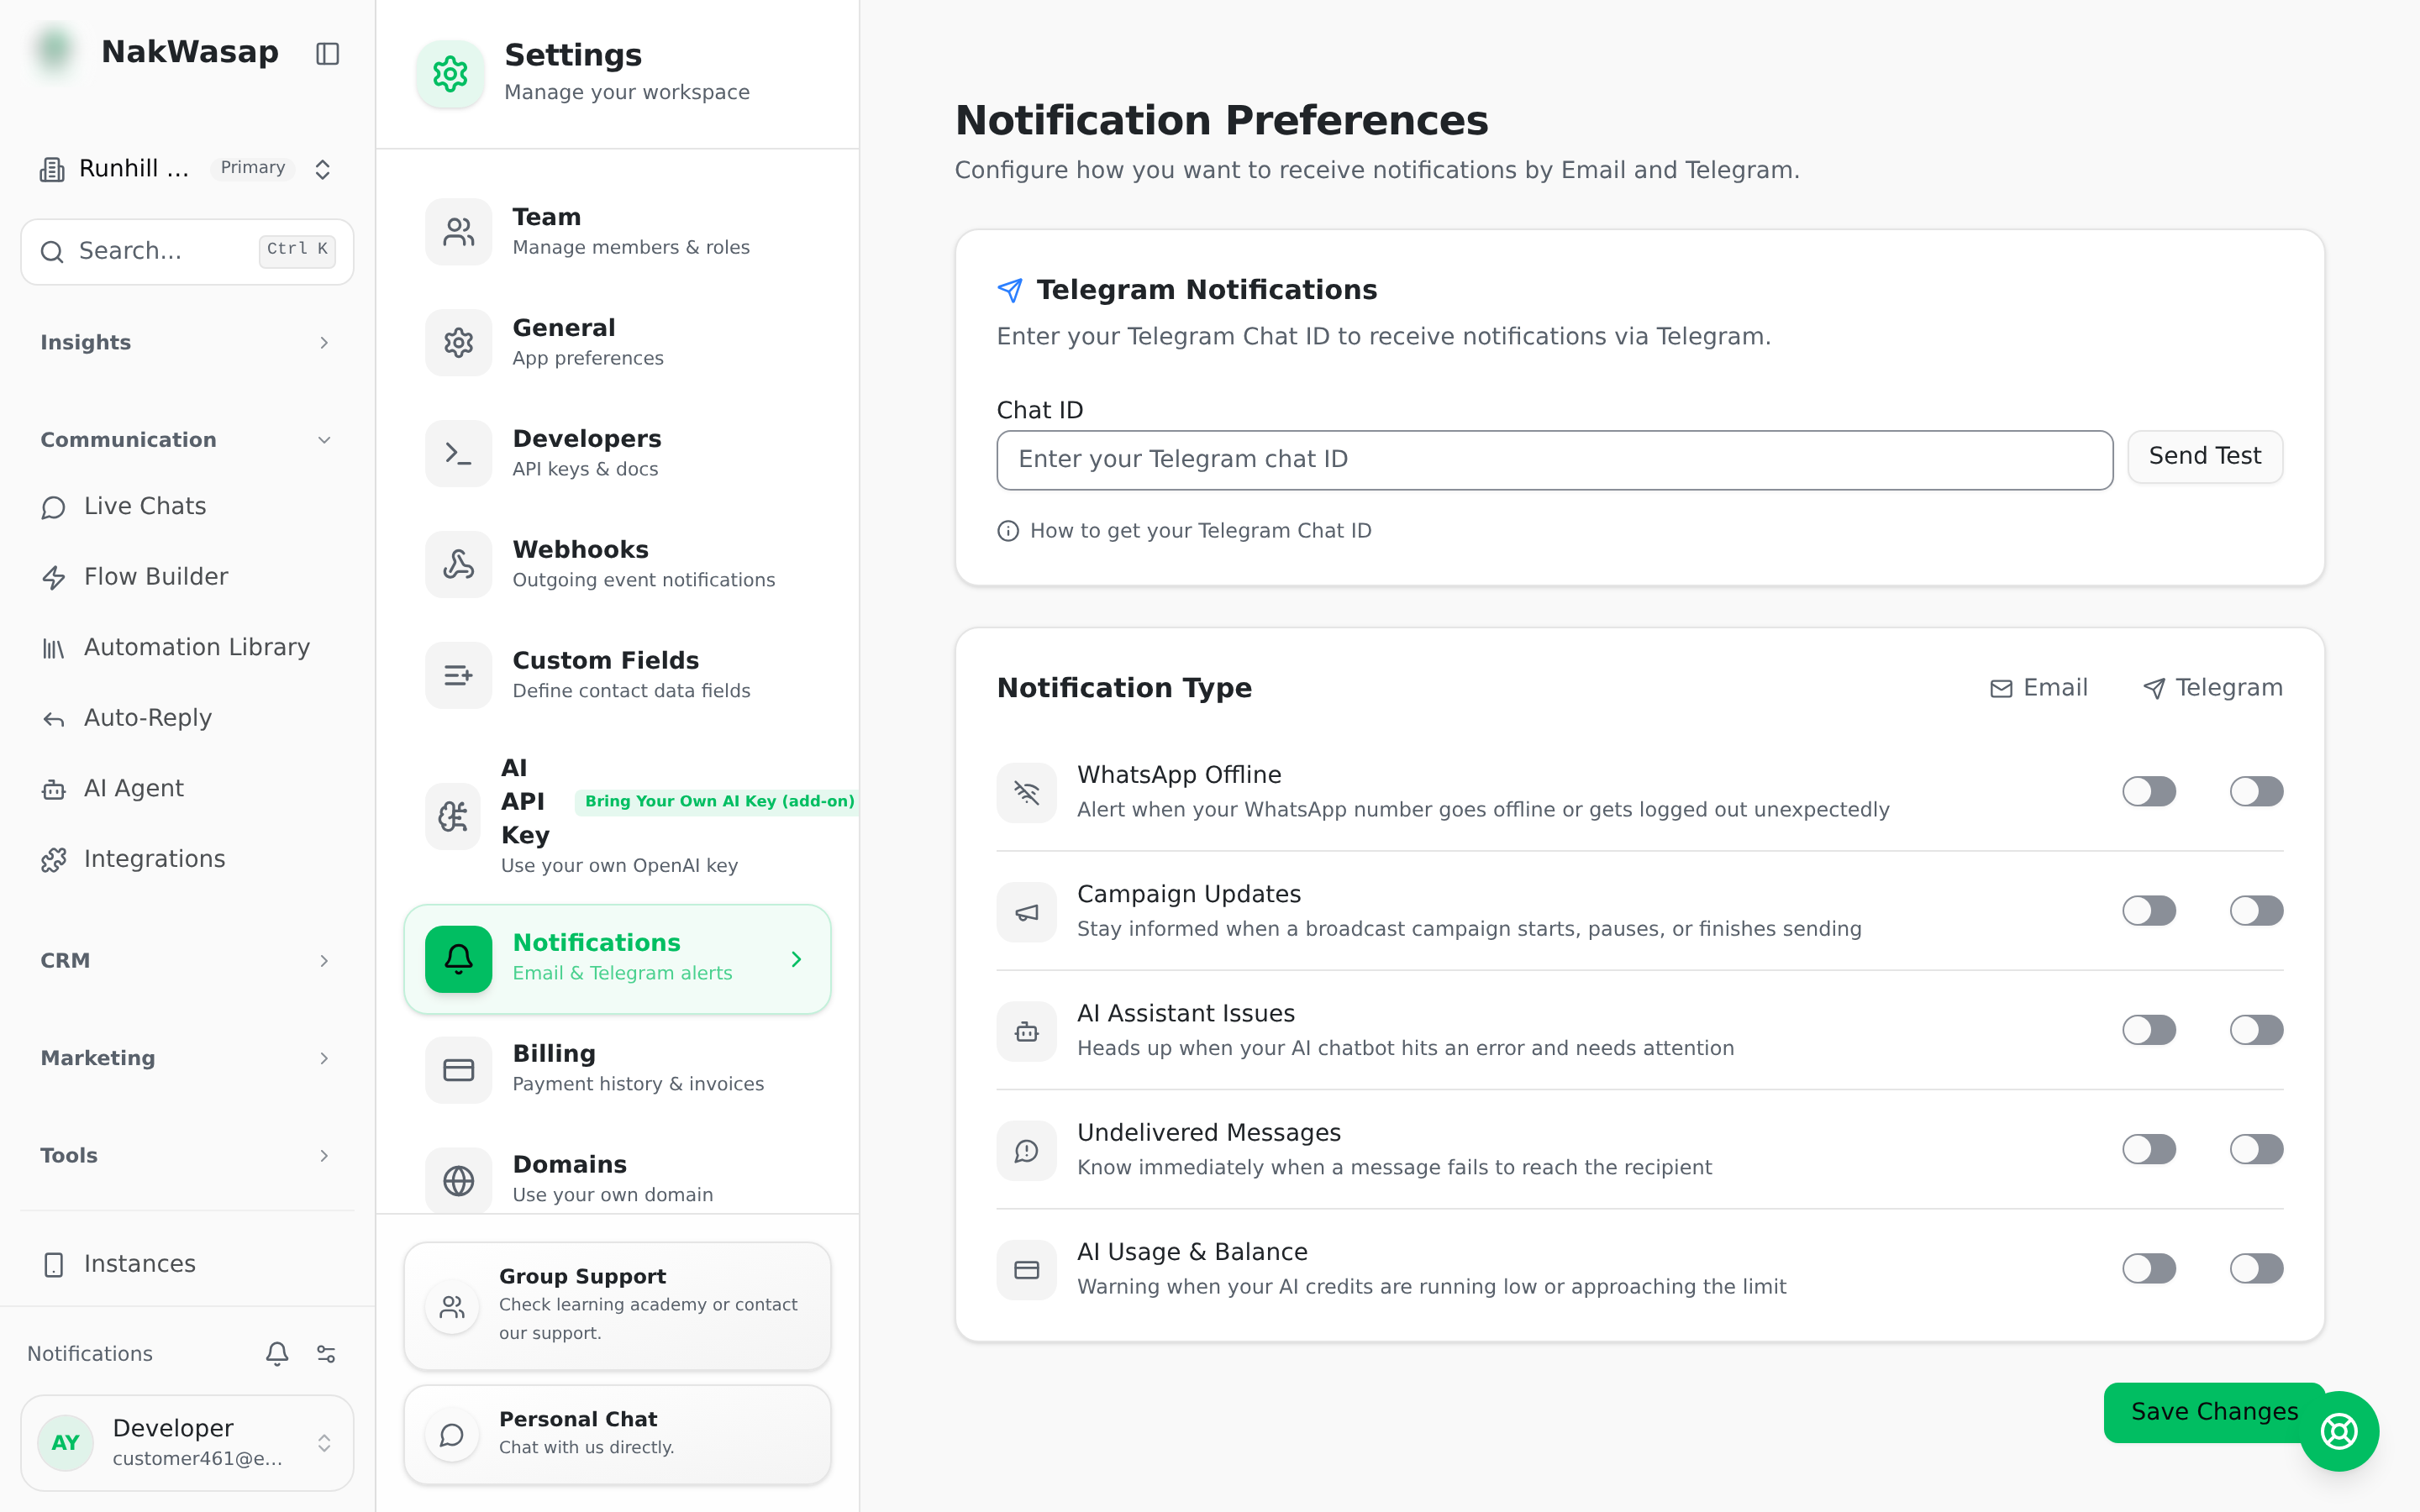Screen dimensions: 2420x1512
Task: Toggle Telegram for AI Usage & Balance
Action: point(2256,1268)
